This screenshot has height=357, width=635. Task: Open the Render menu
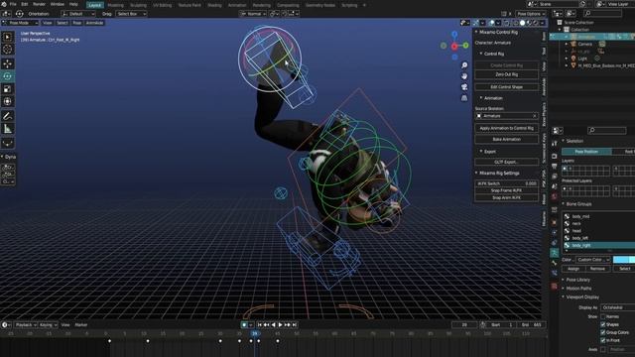(x=40, y=4)
